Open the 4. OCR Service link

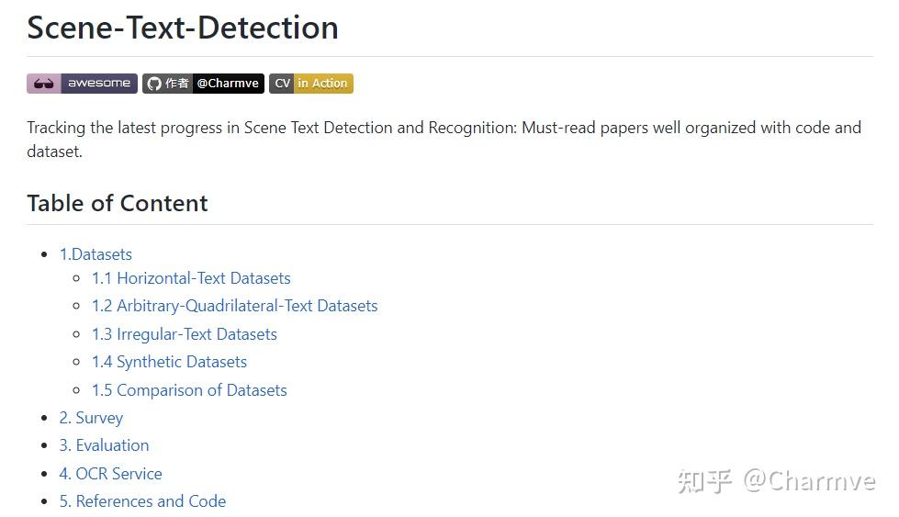pyautogui.click(x=110, y=474)
